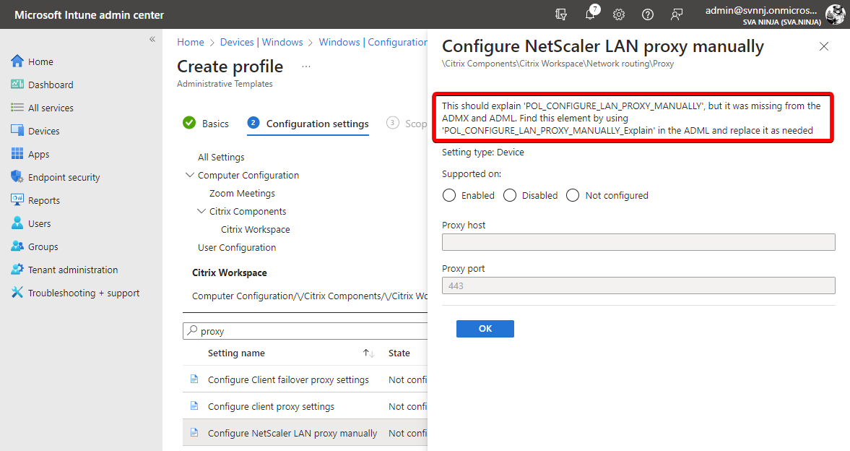Click the Endpoint security shield icon
850x451 pixels.
(17, 177)
